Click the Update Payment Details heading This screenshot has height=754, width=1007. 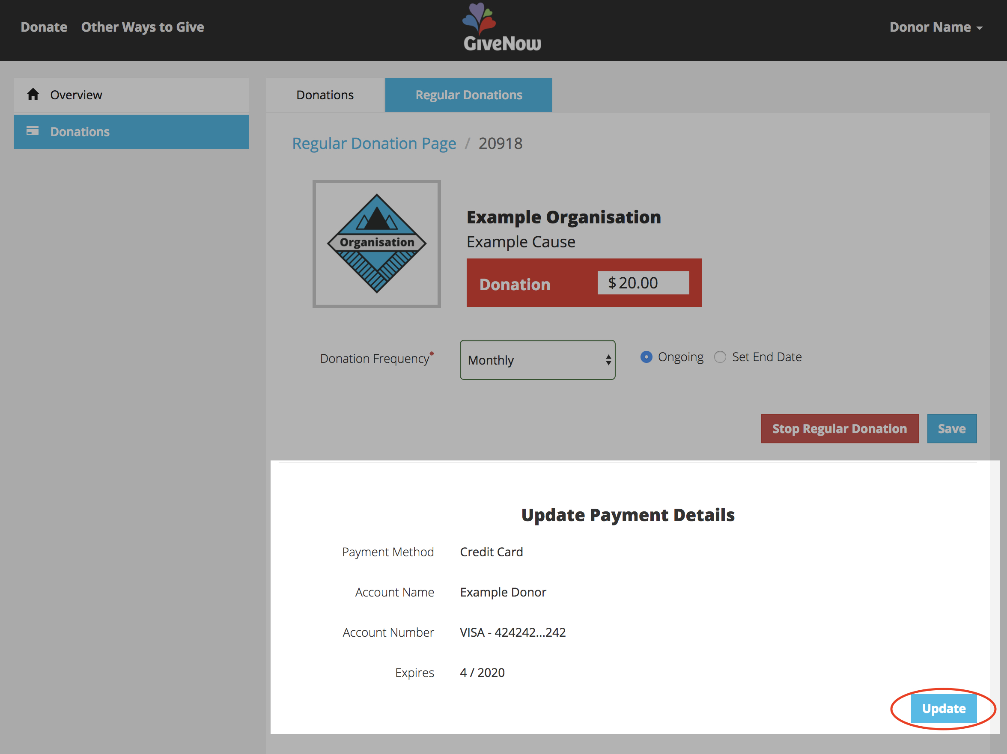(628, 515)
